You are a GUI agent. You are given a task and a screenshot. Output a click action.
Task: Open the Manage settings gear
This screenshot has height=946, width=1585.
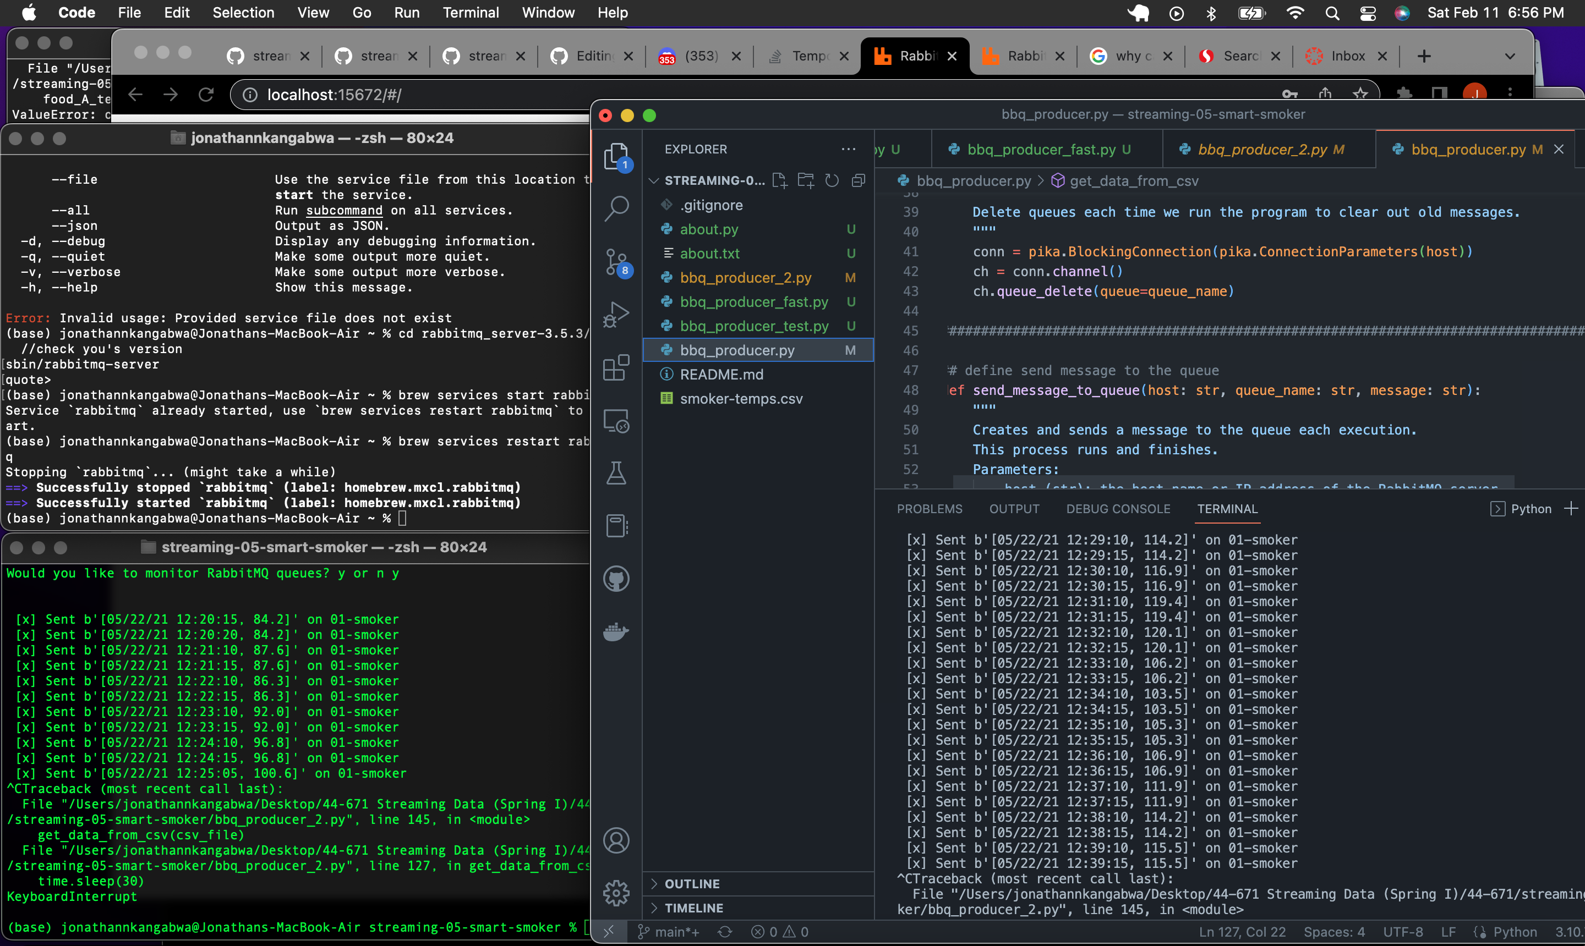tap(616, 893)
